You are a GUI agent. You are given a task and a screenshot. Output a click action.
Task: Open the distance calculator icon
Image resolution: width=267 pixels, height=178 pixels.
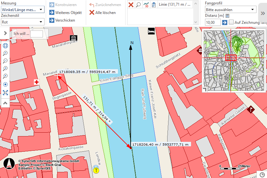(228, 16)
